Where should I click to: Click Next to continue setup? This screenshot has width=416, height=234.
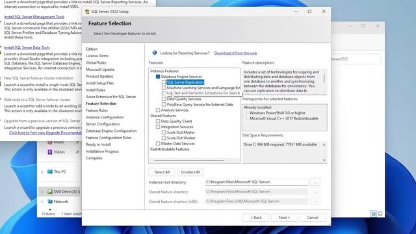[x=285, y=218]
